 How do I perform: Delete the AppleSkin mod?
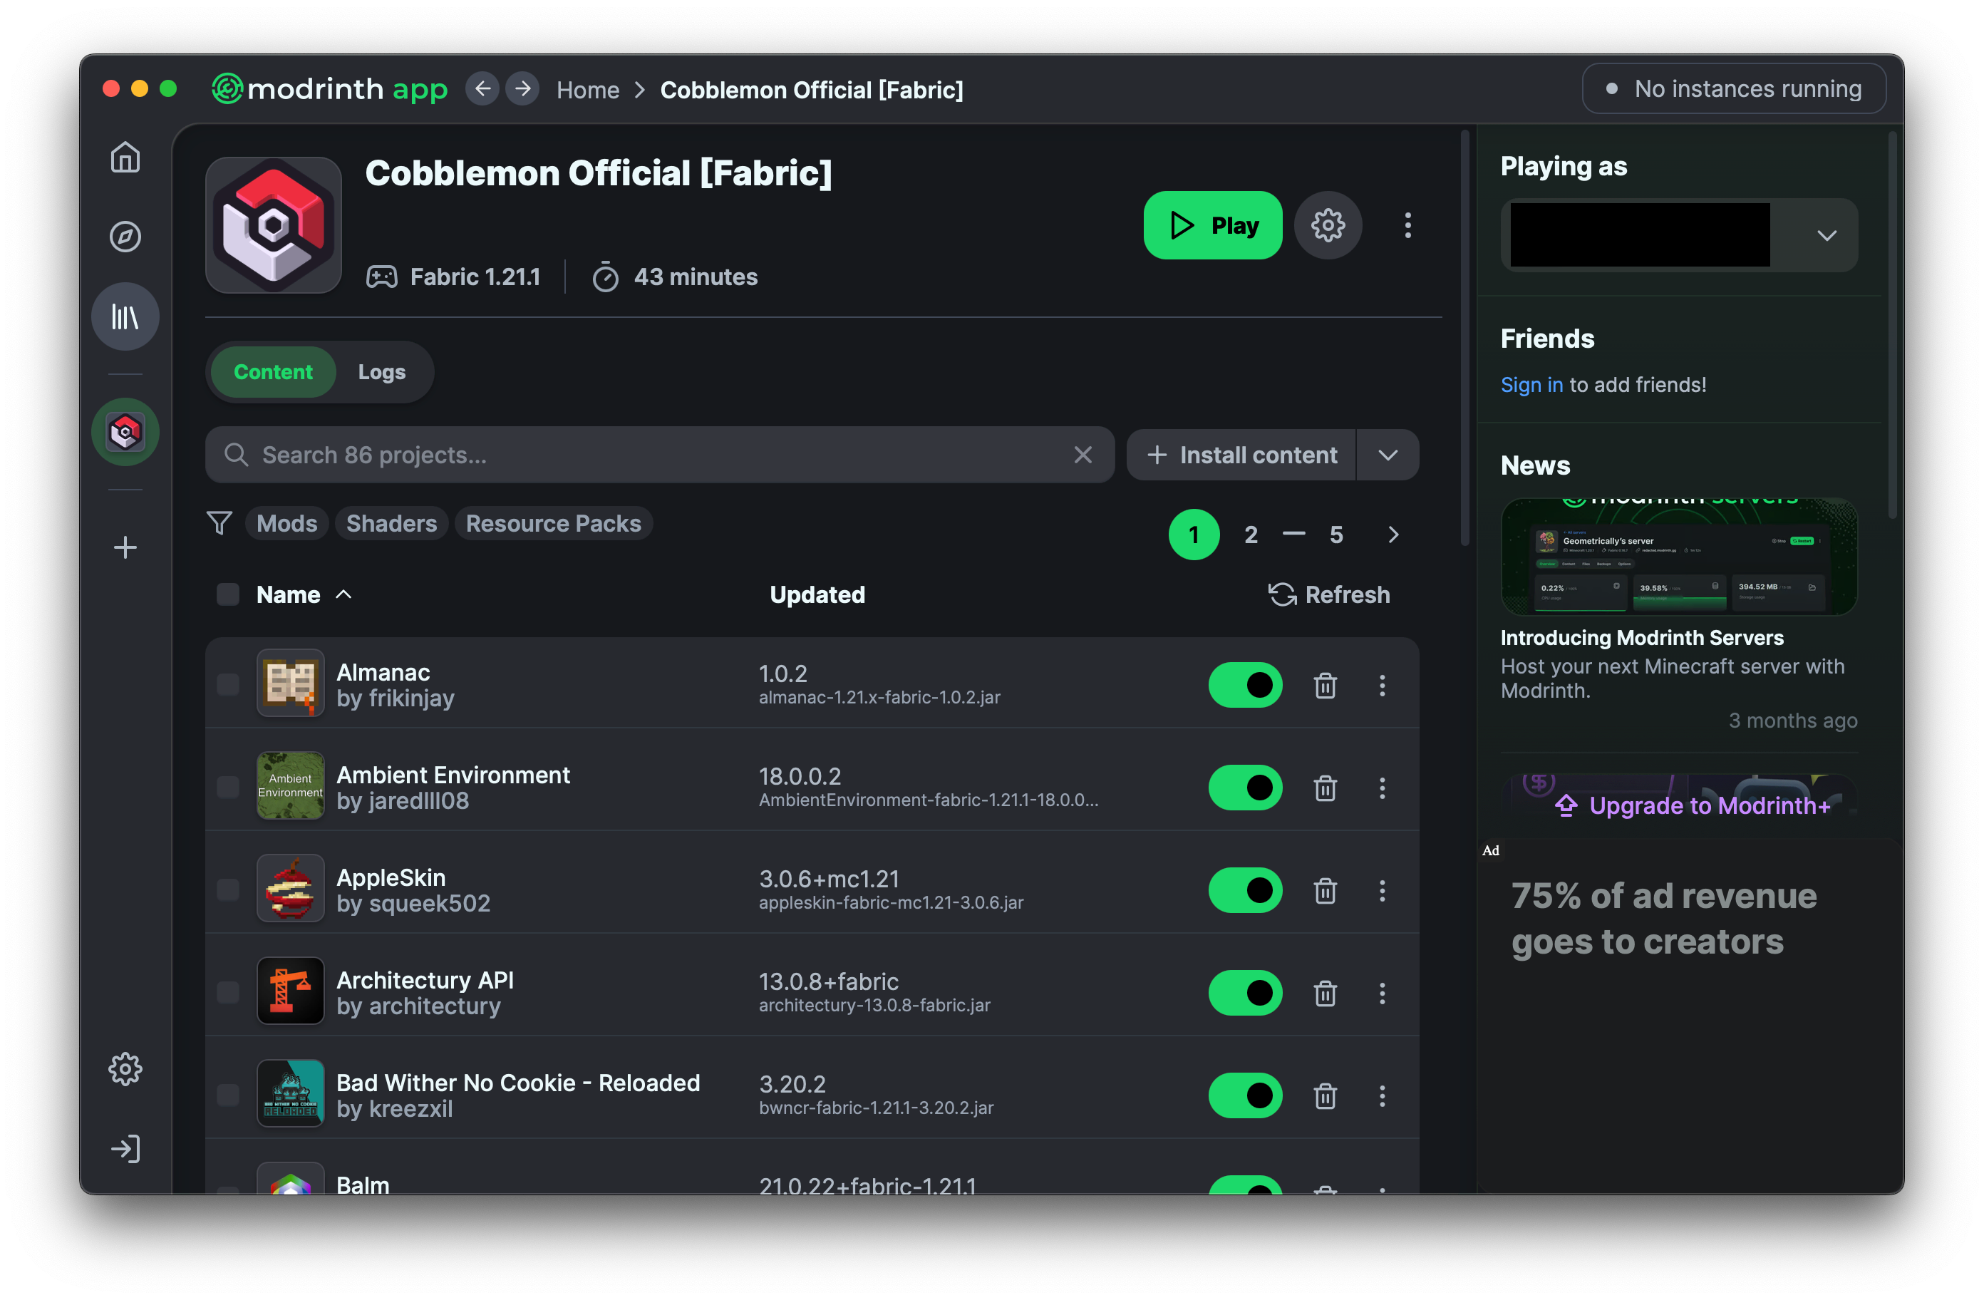point(1326,891)
